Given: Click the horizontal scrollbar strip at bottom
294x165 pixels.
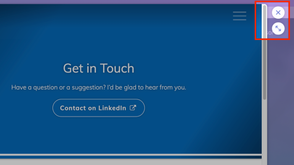Looking at the screenshot, I should click(131, 155).
